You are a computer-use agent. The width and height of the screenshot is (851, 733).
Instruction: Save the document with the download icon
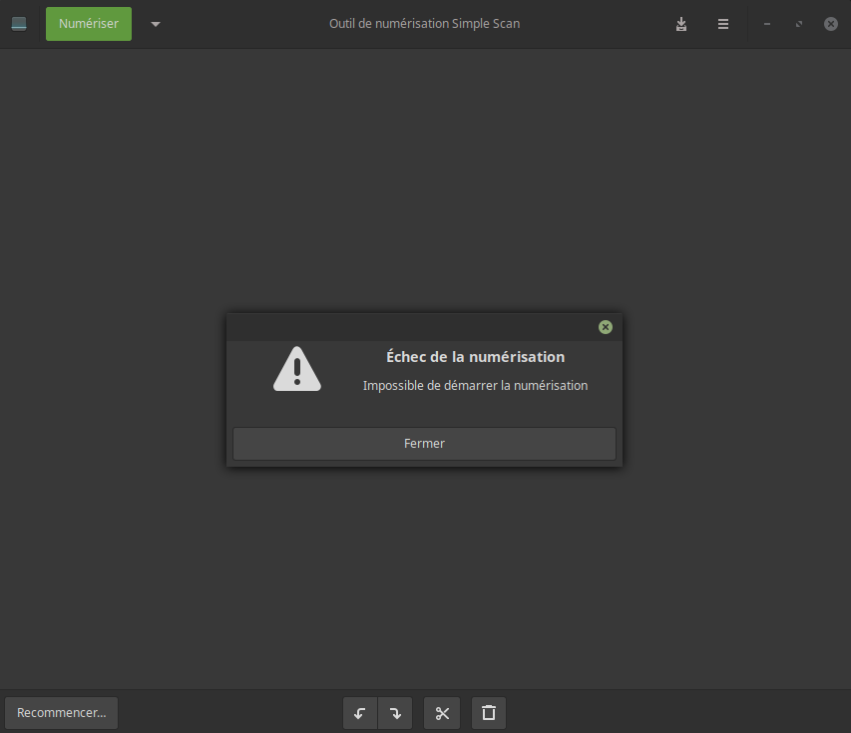pos(681,24)
